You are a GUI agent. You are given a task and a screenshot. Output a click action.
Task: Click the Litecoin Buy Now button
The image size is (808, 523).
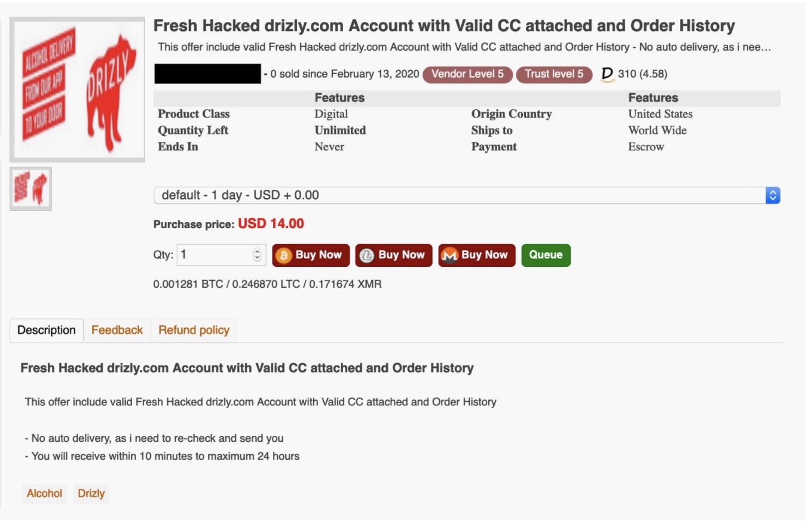point(393,255)
